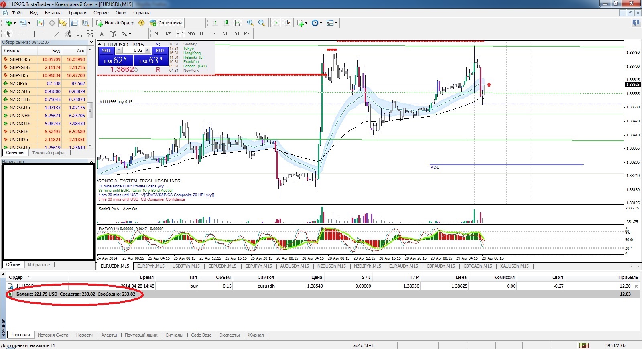Image resolution: width=642 pixels, height=349 pixels.
Task: Pick the Trendline drawing tool
Action: coord(57,34)
